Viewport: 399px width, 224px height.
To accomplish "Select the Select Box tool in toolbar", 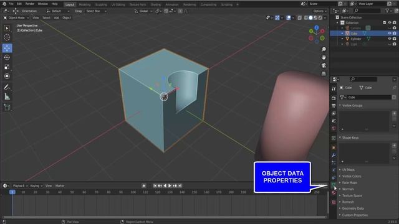I will point(7,28).
